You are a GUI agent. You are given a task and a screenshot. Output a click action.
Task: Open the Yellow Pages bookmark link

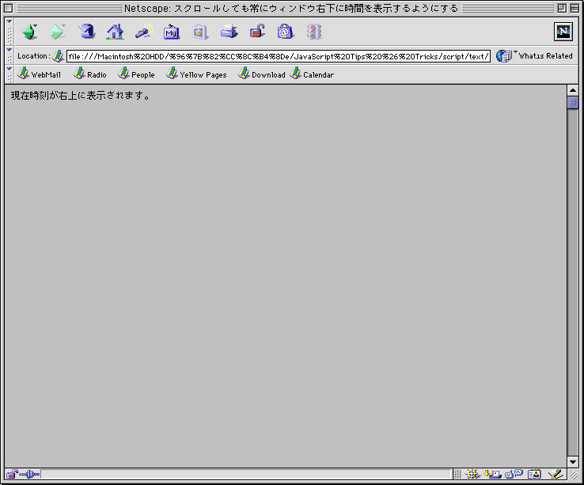coord(197,74)
